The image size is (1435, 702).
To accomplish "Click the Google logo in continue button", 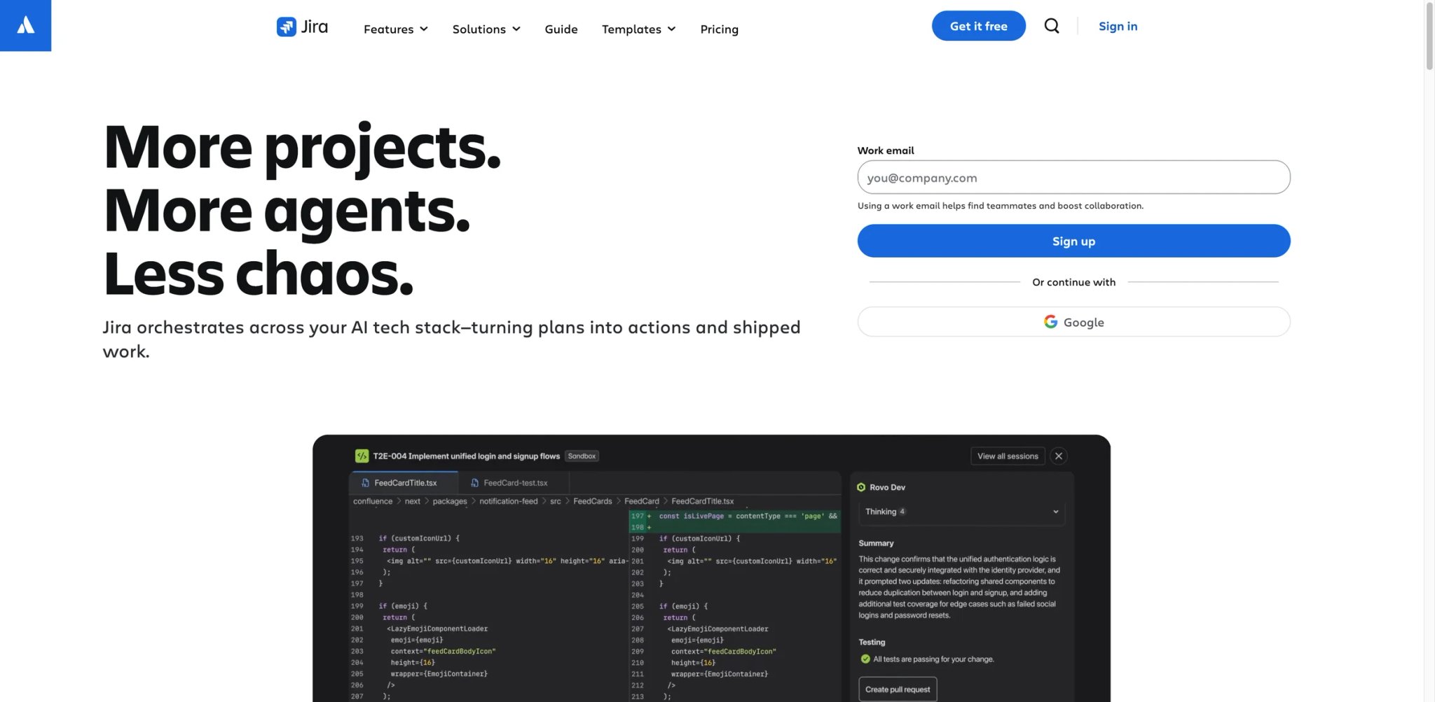I will [x=1050, y=322].
